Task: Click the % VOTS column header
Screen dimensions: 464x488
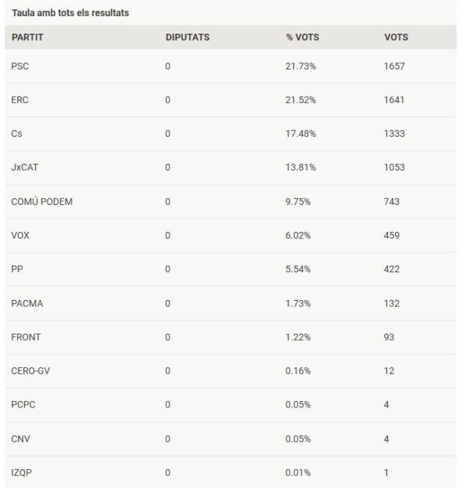Action: tap(302, 37)
